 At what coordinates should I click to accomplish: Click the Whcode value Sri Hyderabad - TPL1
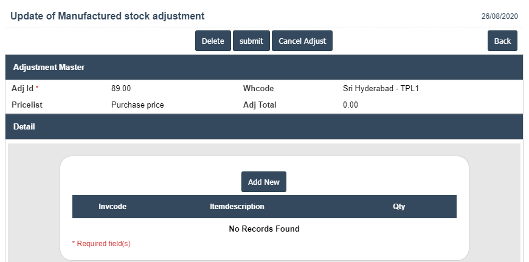pos(381,88)
